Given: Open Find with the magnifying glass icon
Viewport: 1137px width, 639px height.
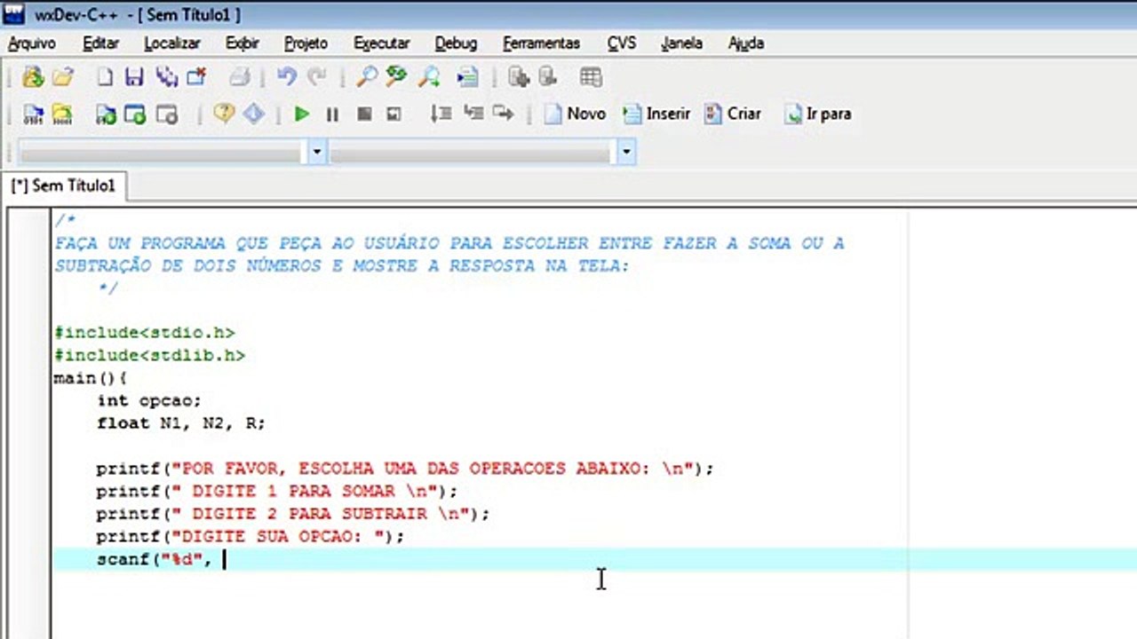Looking at the screenshot, I should 366,77.
